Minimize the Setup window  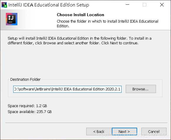127,5
